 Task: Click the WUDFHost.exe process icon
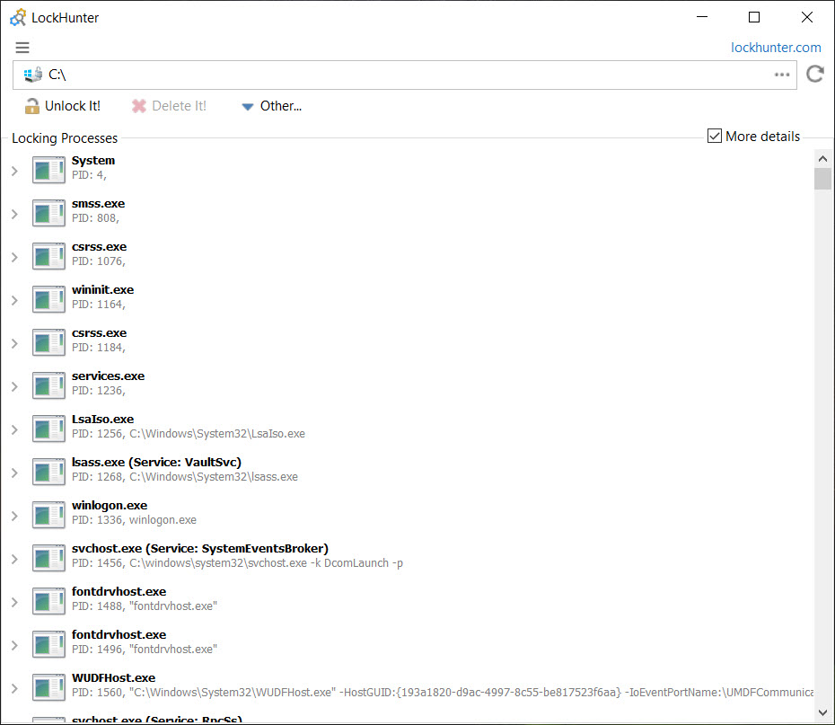coord(48,687)
